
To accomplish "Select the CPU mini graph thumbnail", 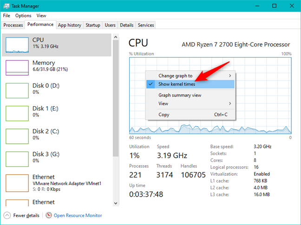I will (x=17, y=45).
